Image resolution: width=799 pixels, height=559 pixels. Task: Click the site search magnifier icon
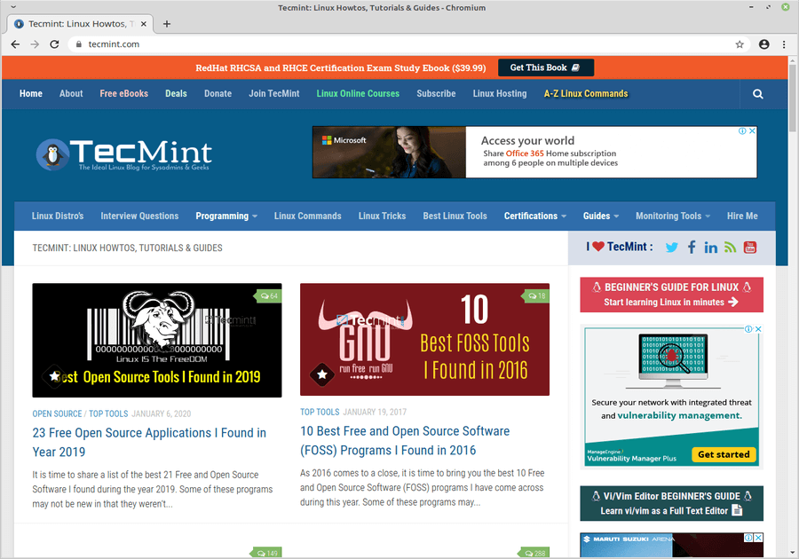758,94
